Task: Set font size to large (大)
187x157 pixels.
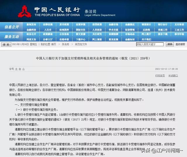Action: coord(16,69)
